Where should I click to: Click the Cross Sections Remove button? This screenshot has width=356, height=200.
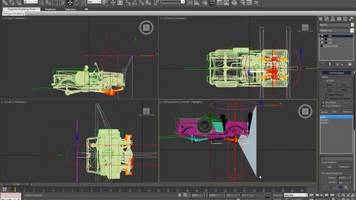(344, 167)
